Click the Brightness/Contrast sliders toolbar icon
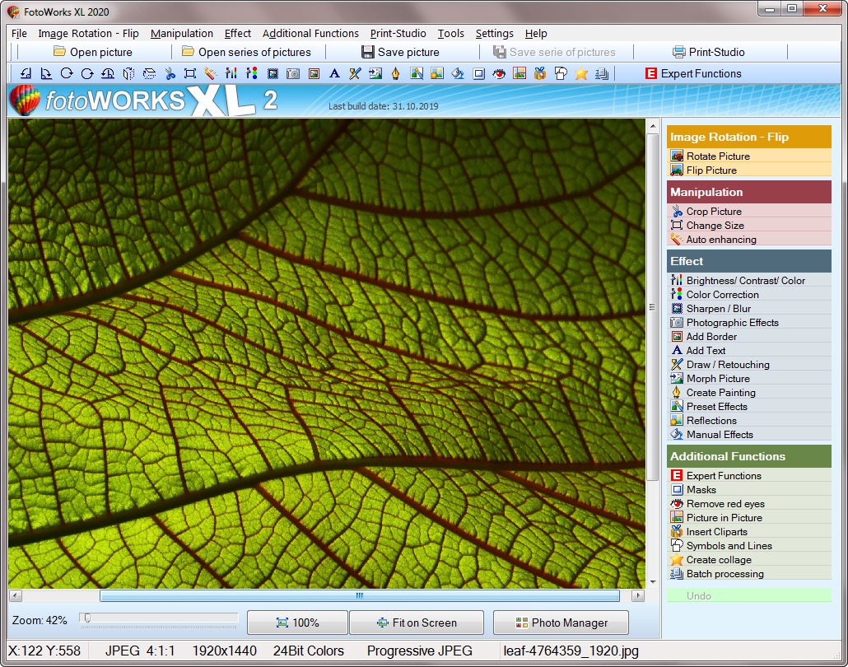848x667 pixels. pos(231,73)
